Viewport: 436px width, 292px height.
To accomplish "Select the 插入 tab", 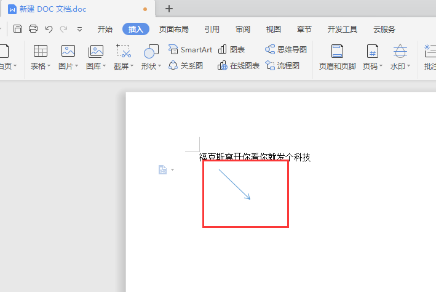I will click(136, 29).
